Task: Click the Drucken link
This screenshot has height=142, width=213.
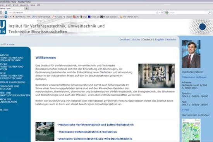Action: coord(125,40)
